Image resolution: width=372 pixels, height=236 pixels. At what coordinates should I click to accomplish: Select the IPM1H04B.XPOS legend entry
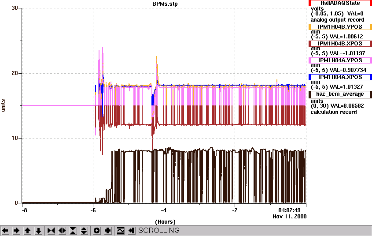(340, 44)
